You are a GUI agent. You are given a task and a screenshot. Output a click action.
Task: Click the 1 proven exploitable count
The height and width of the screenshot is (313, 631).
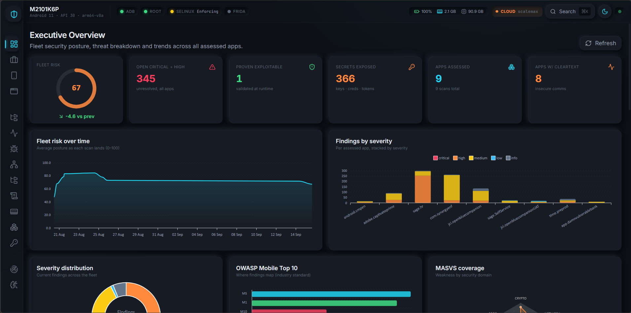tap(239, 79)
